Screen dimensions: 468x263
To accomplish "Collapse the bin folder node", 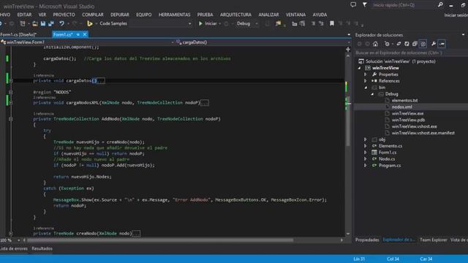I will point(366,88).
